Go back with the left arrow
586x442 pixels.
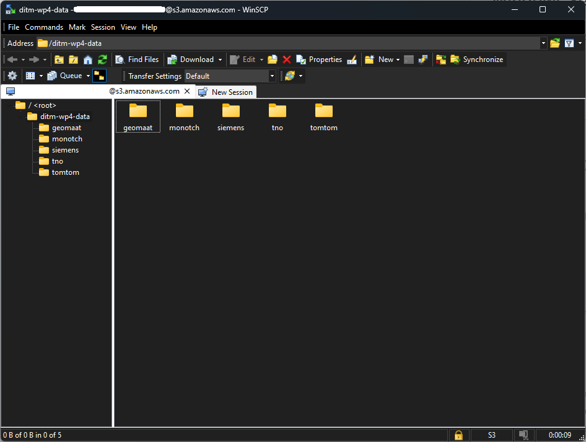pos(12,60)
